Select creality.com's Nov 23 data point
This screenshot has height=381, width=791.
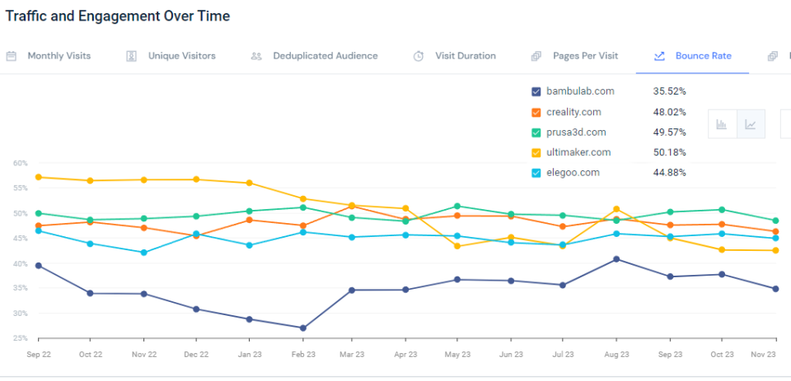point(775,231)
